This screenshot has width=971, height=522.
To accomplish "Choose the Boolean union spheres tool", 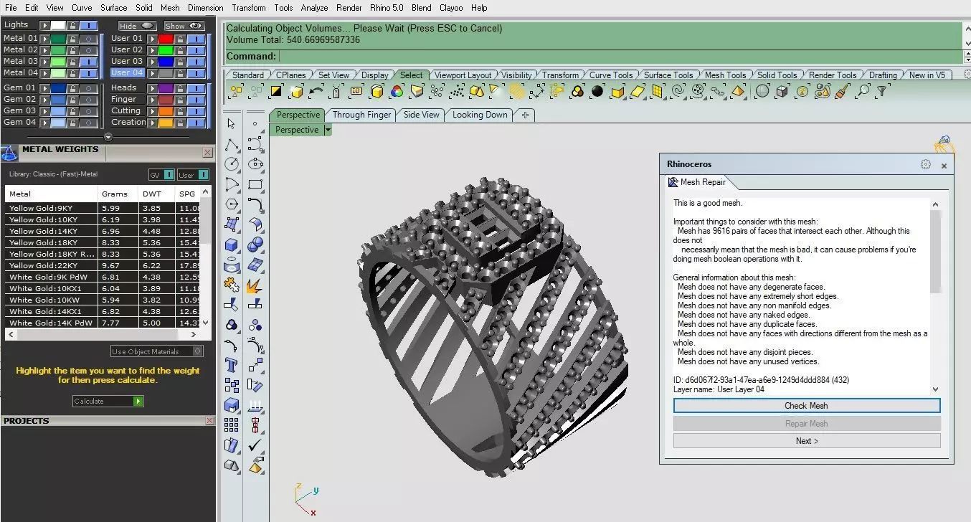I will 255,245.
